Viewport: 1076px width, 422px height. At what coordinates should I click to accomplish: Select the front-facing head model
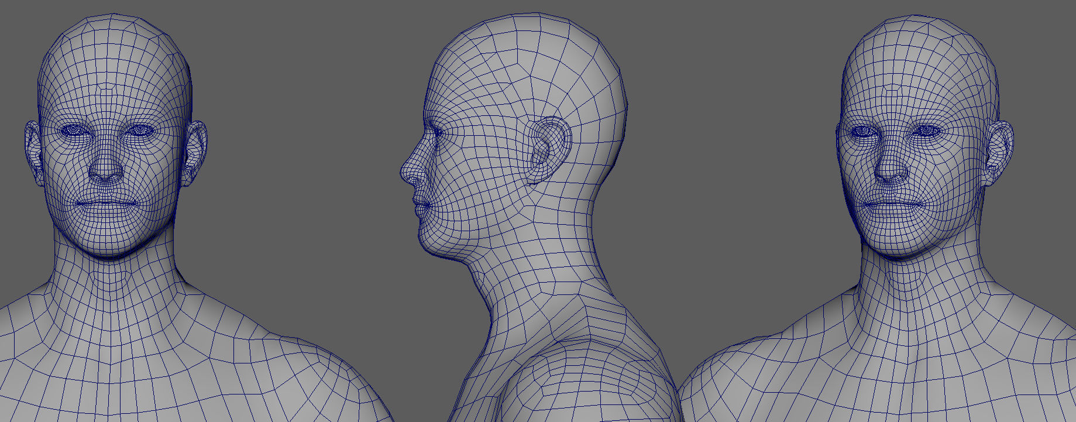click(x=114, y=138)
